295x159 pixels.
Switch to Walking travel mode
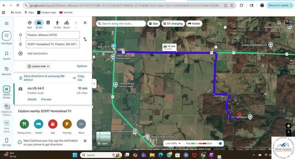[x=57, y=23]
